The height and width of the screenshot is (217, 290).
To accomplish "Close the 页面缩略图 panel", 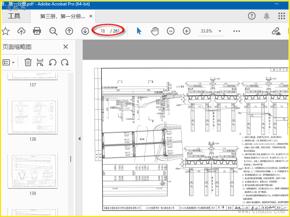I will tap(66, 47).
